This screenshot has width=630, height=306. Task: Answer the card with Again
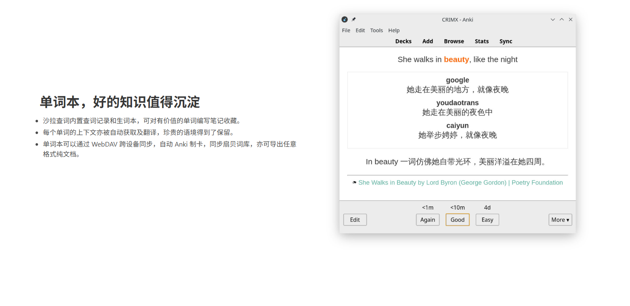pyautogui.click(x=428, y=220)
